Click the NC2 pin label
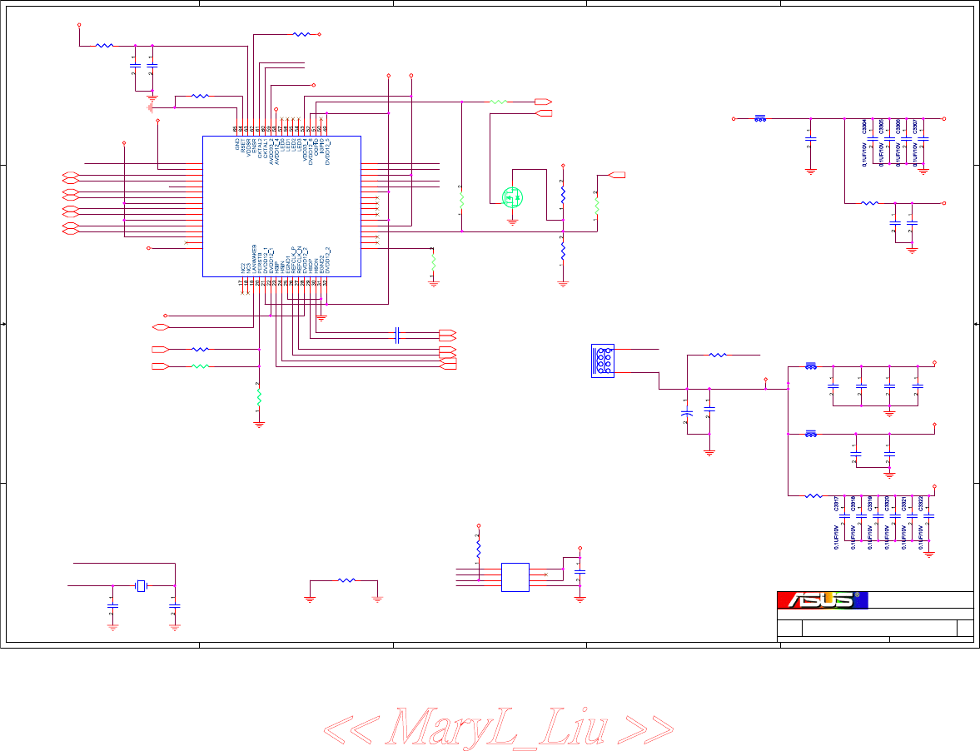Screen dimensions: 980x751 [243, 268]
